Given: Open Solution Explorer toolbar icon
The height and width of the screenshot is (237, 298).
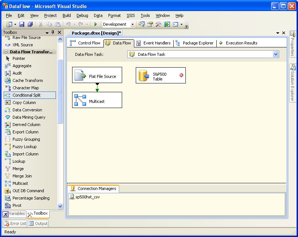Looking at the screenshot, I should pyautogui.click(x=141, y=24).
